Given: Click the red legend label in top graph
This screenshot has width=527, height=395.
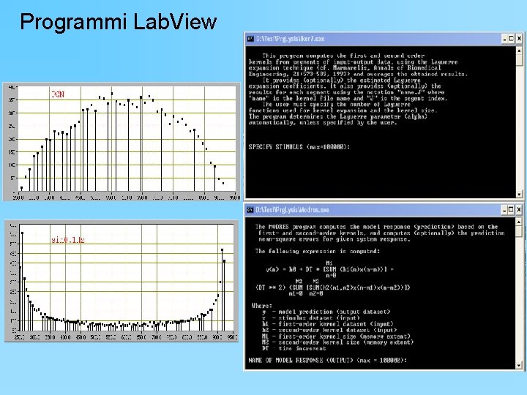Looking at the screenshot, I should [x=58, y=94].
